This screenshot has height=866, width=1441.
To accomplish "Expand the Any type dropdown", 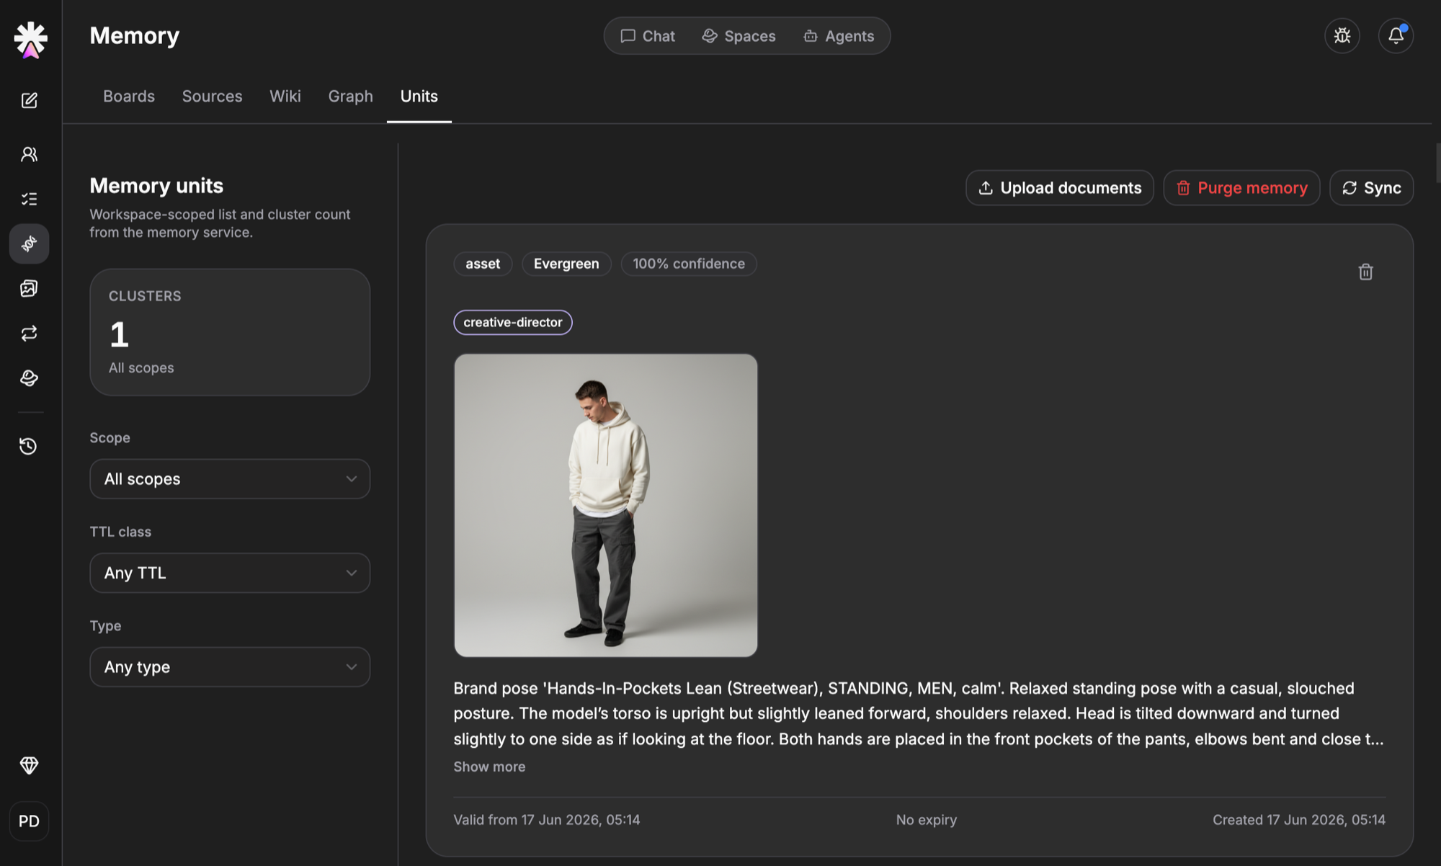I will pos(230,667).
